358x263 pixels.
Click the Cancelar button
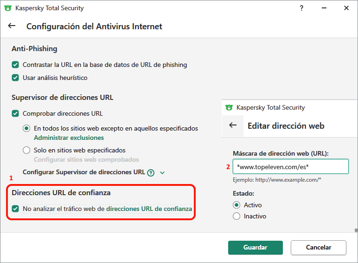318,248
